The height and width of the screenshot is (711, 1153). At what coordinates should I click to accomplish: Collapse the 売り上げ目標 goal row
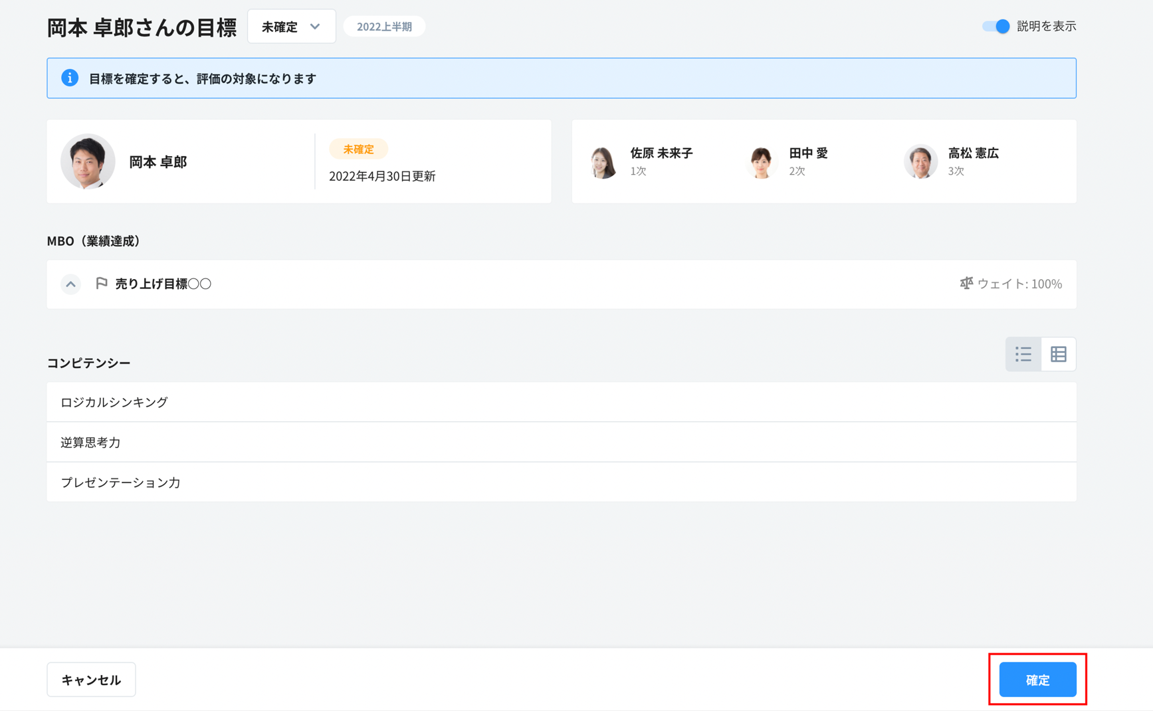70,284
